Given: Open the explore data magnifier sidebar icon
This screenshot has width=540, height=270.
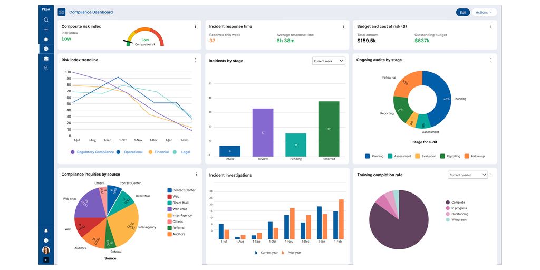Looking at the screenshot, I should [x=46, y=68].
